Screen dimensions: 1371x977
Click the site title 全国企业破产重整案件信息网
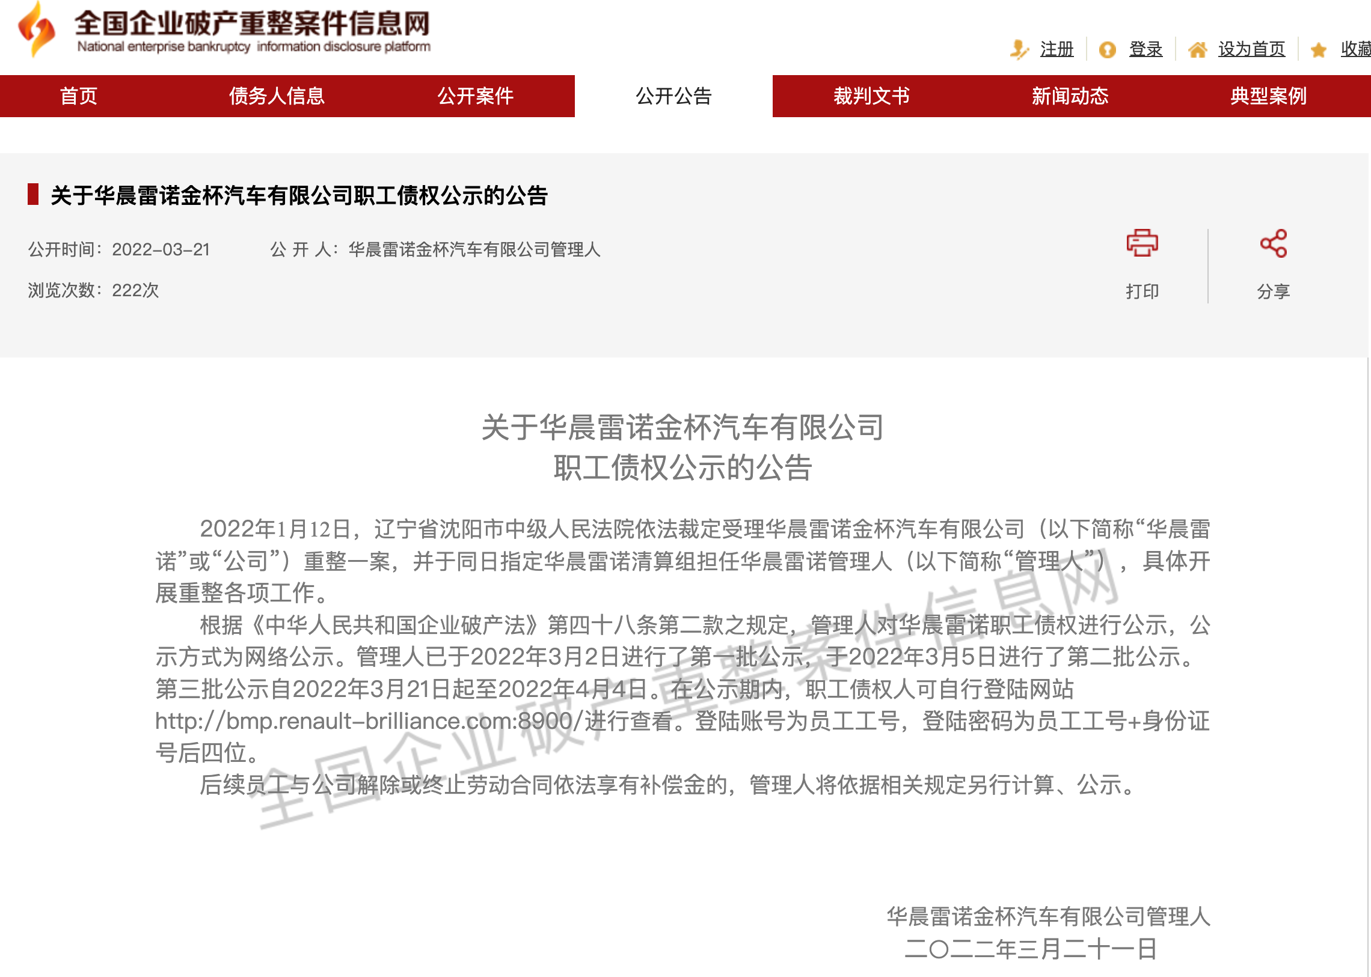point(253,23)
